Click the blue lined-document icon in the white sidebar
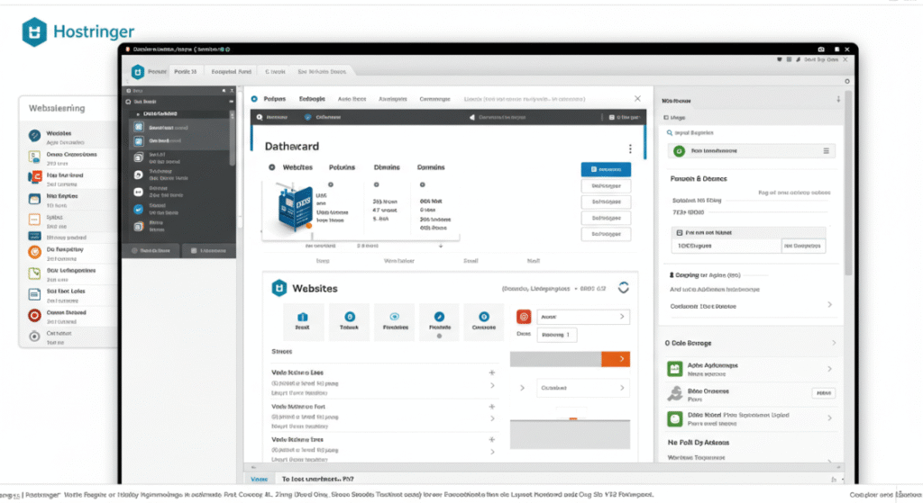This screenshot has height=503, width=923. (x=35, y=294)
